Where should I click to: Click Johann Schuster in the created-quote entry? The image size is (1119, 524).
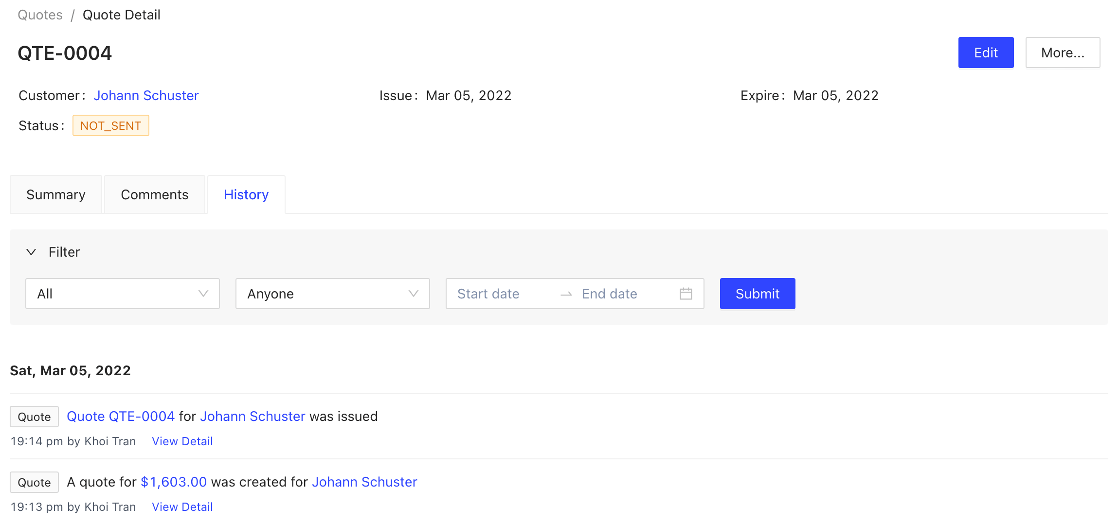(x=364, y=482)
